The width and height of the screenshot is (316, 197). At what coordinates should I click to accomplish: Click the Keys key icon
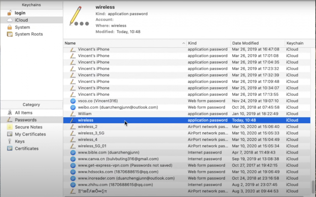[x=10, y=141]
